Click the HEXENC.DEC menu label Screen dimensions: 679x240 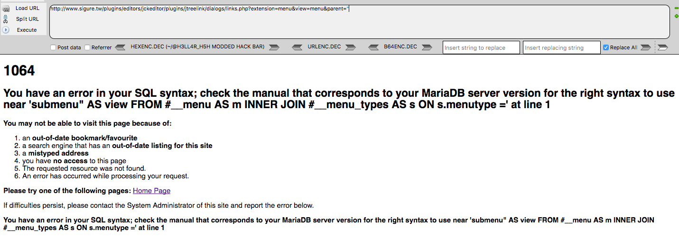click(x=197, y=47)
